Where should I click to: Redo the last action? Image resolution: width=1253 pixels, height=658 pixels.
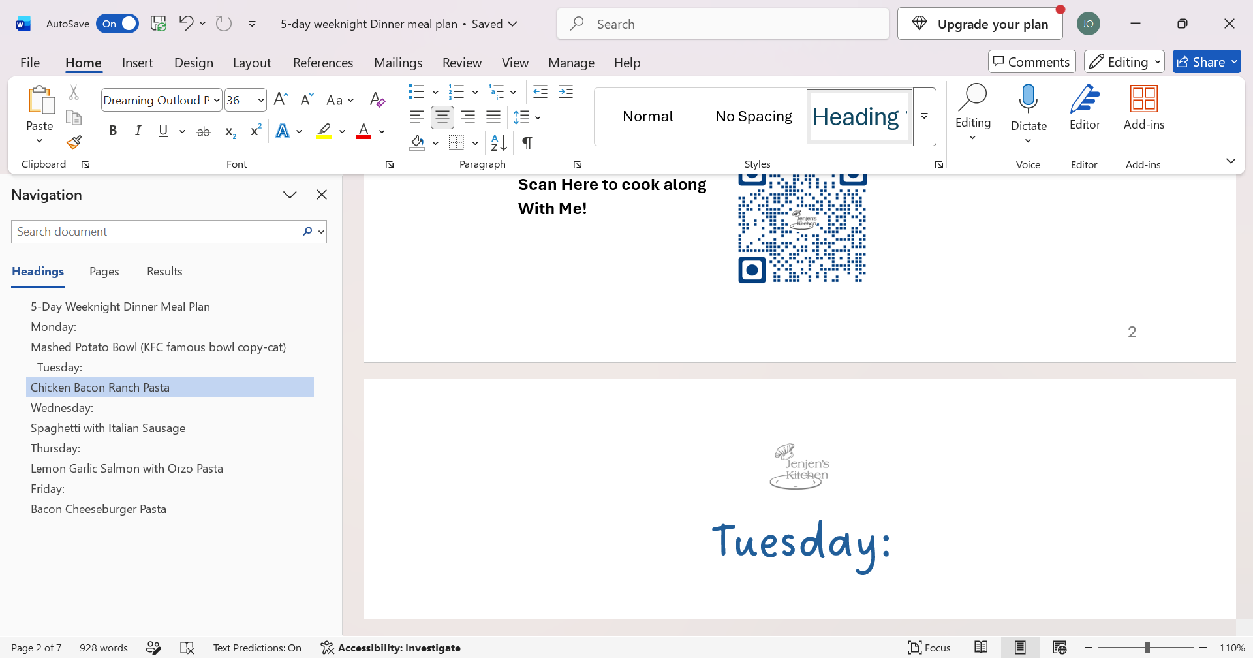click(x=224, y=24)
